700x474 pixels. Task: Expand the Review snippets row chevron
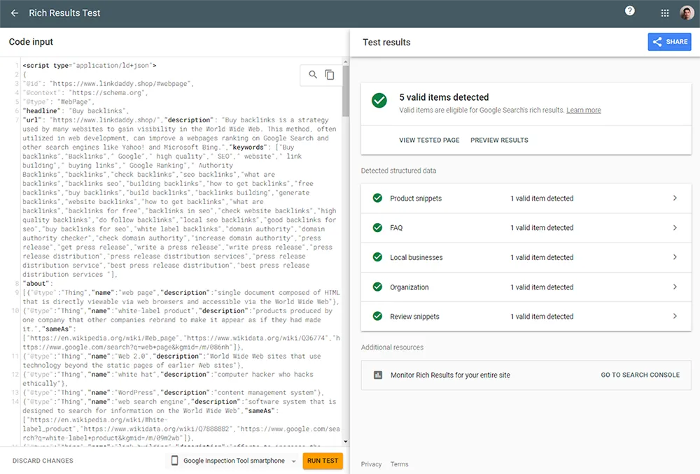click(x=675, y=316)
